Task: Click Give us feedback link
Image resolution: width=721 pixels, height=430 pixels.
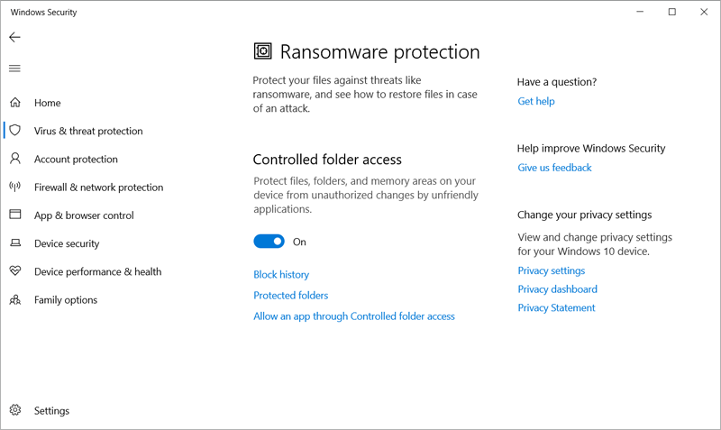Action: click(554, 168)
